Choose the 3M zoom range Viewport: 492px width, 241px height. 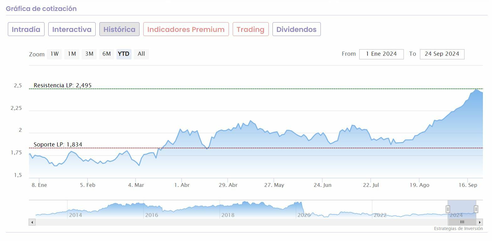89,54
